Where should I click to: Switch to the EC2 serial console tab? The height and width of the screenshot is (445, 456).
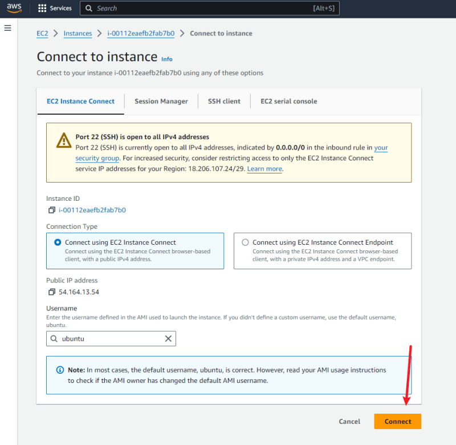pos(289,102)
